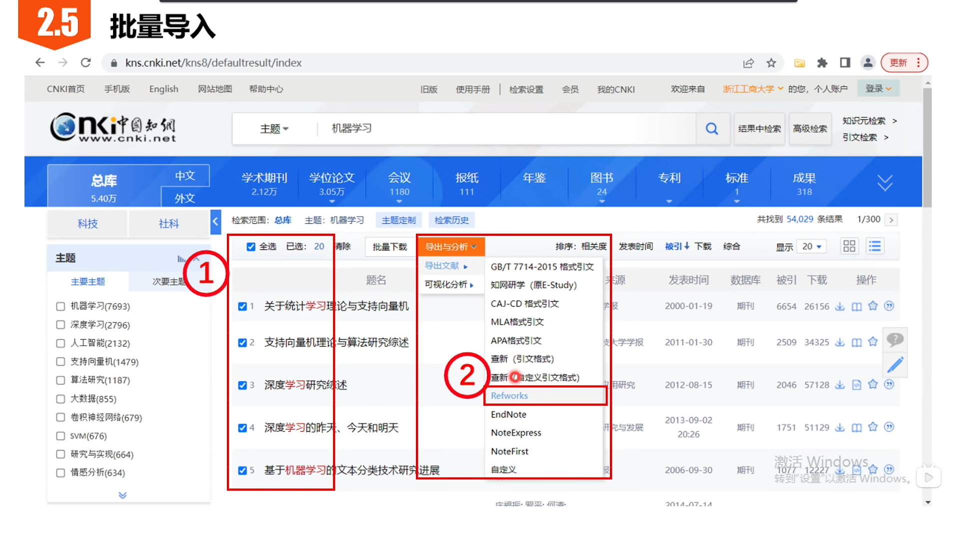
Task: Expand more database categories with double chevron
Action: pos(884,182)
